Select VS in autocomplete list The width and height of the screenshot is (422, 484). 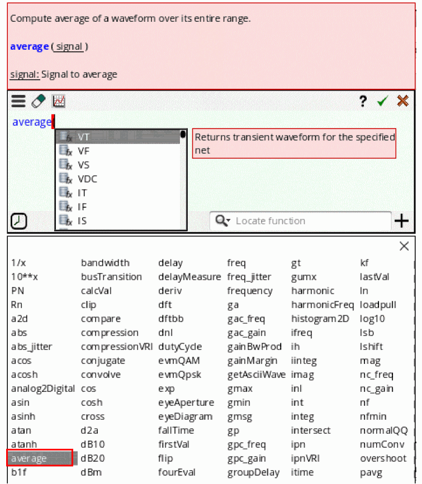pyautogui.click(x=117, y=165)
